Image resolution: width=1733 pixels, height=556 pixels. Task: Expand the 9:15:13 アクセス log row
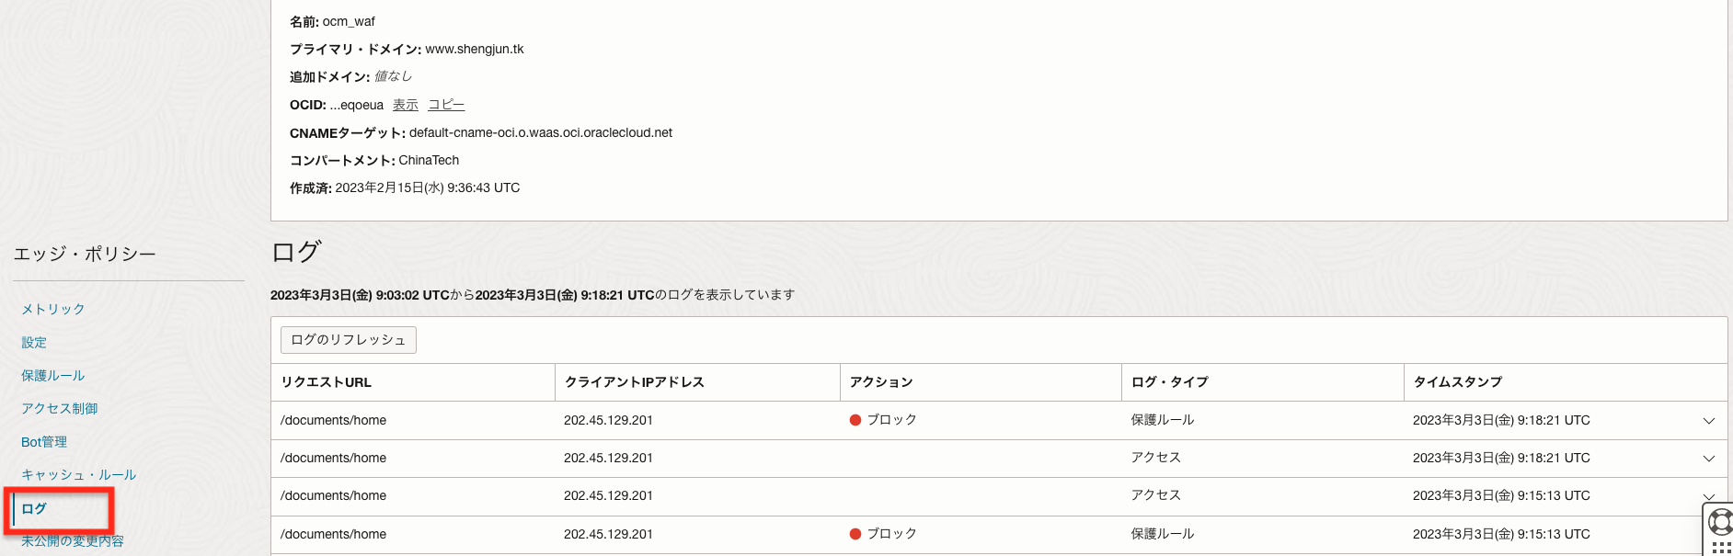click(1708, 496)
